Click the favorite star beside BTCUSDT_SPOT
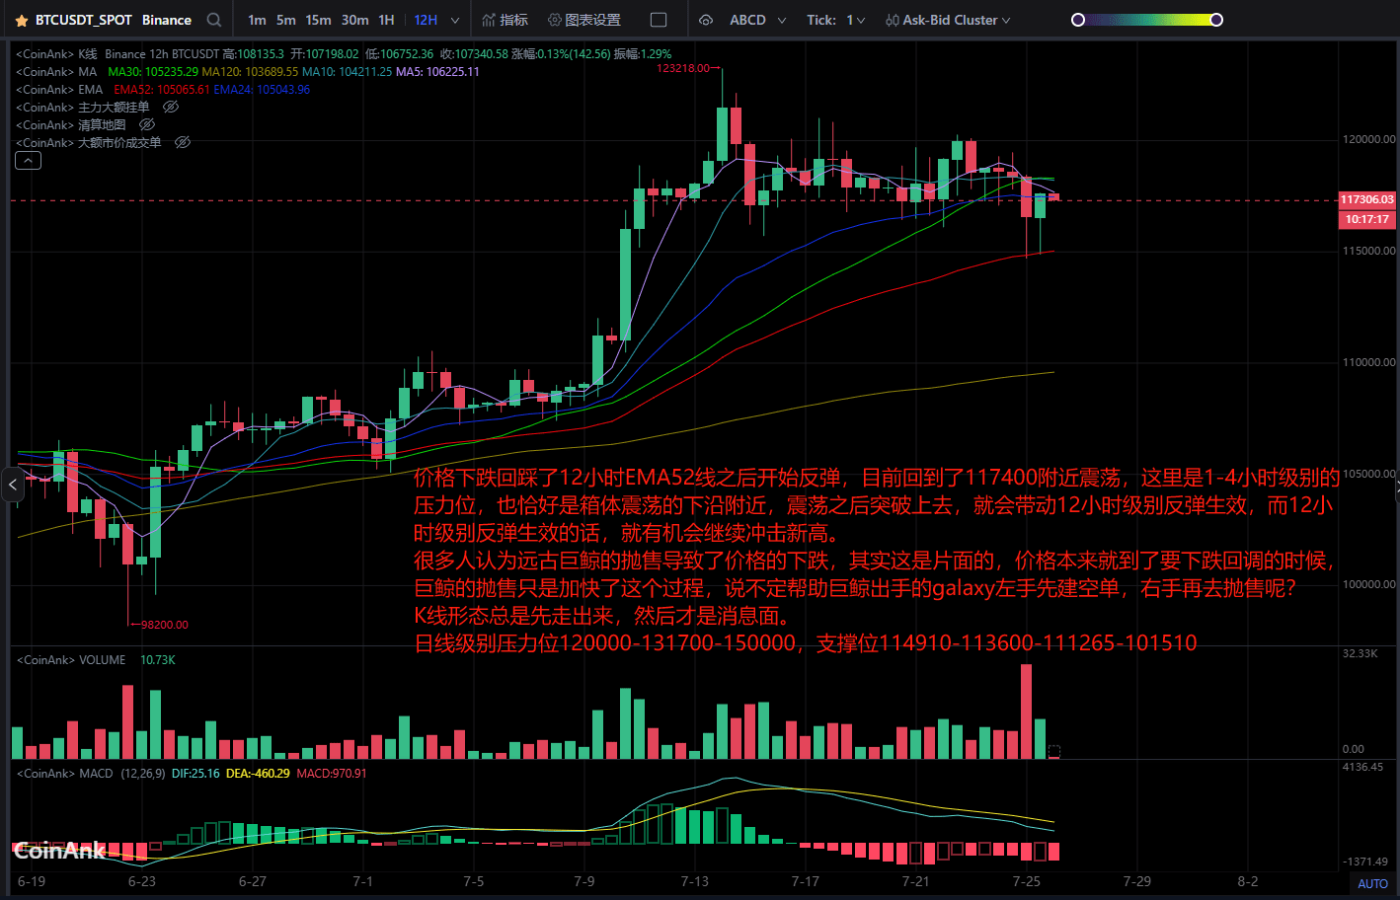This screenshot has width=1400, height=900. click(22, 21)
